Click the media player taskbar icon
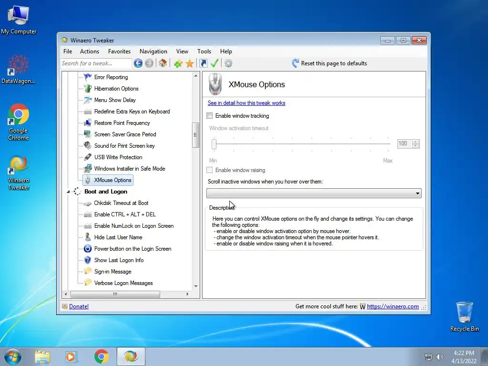This screenshot has width=488, height=366. [x=71, y=357]
